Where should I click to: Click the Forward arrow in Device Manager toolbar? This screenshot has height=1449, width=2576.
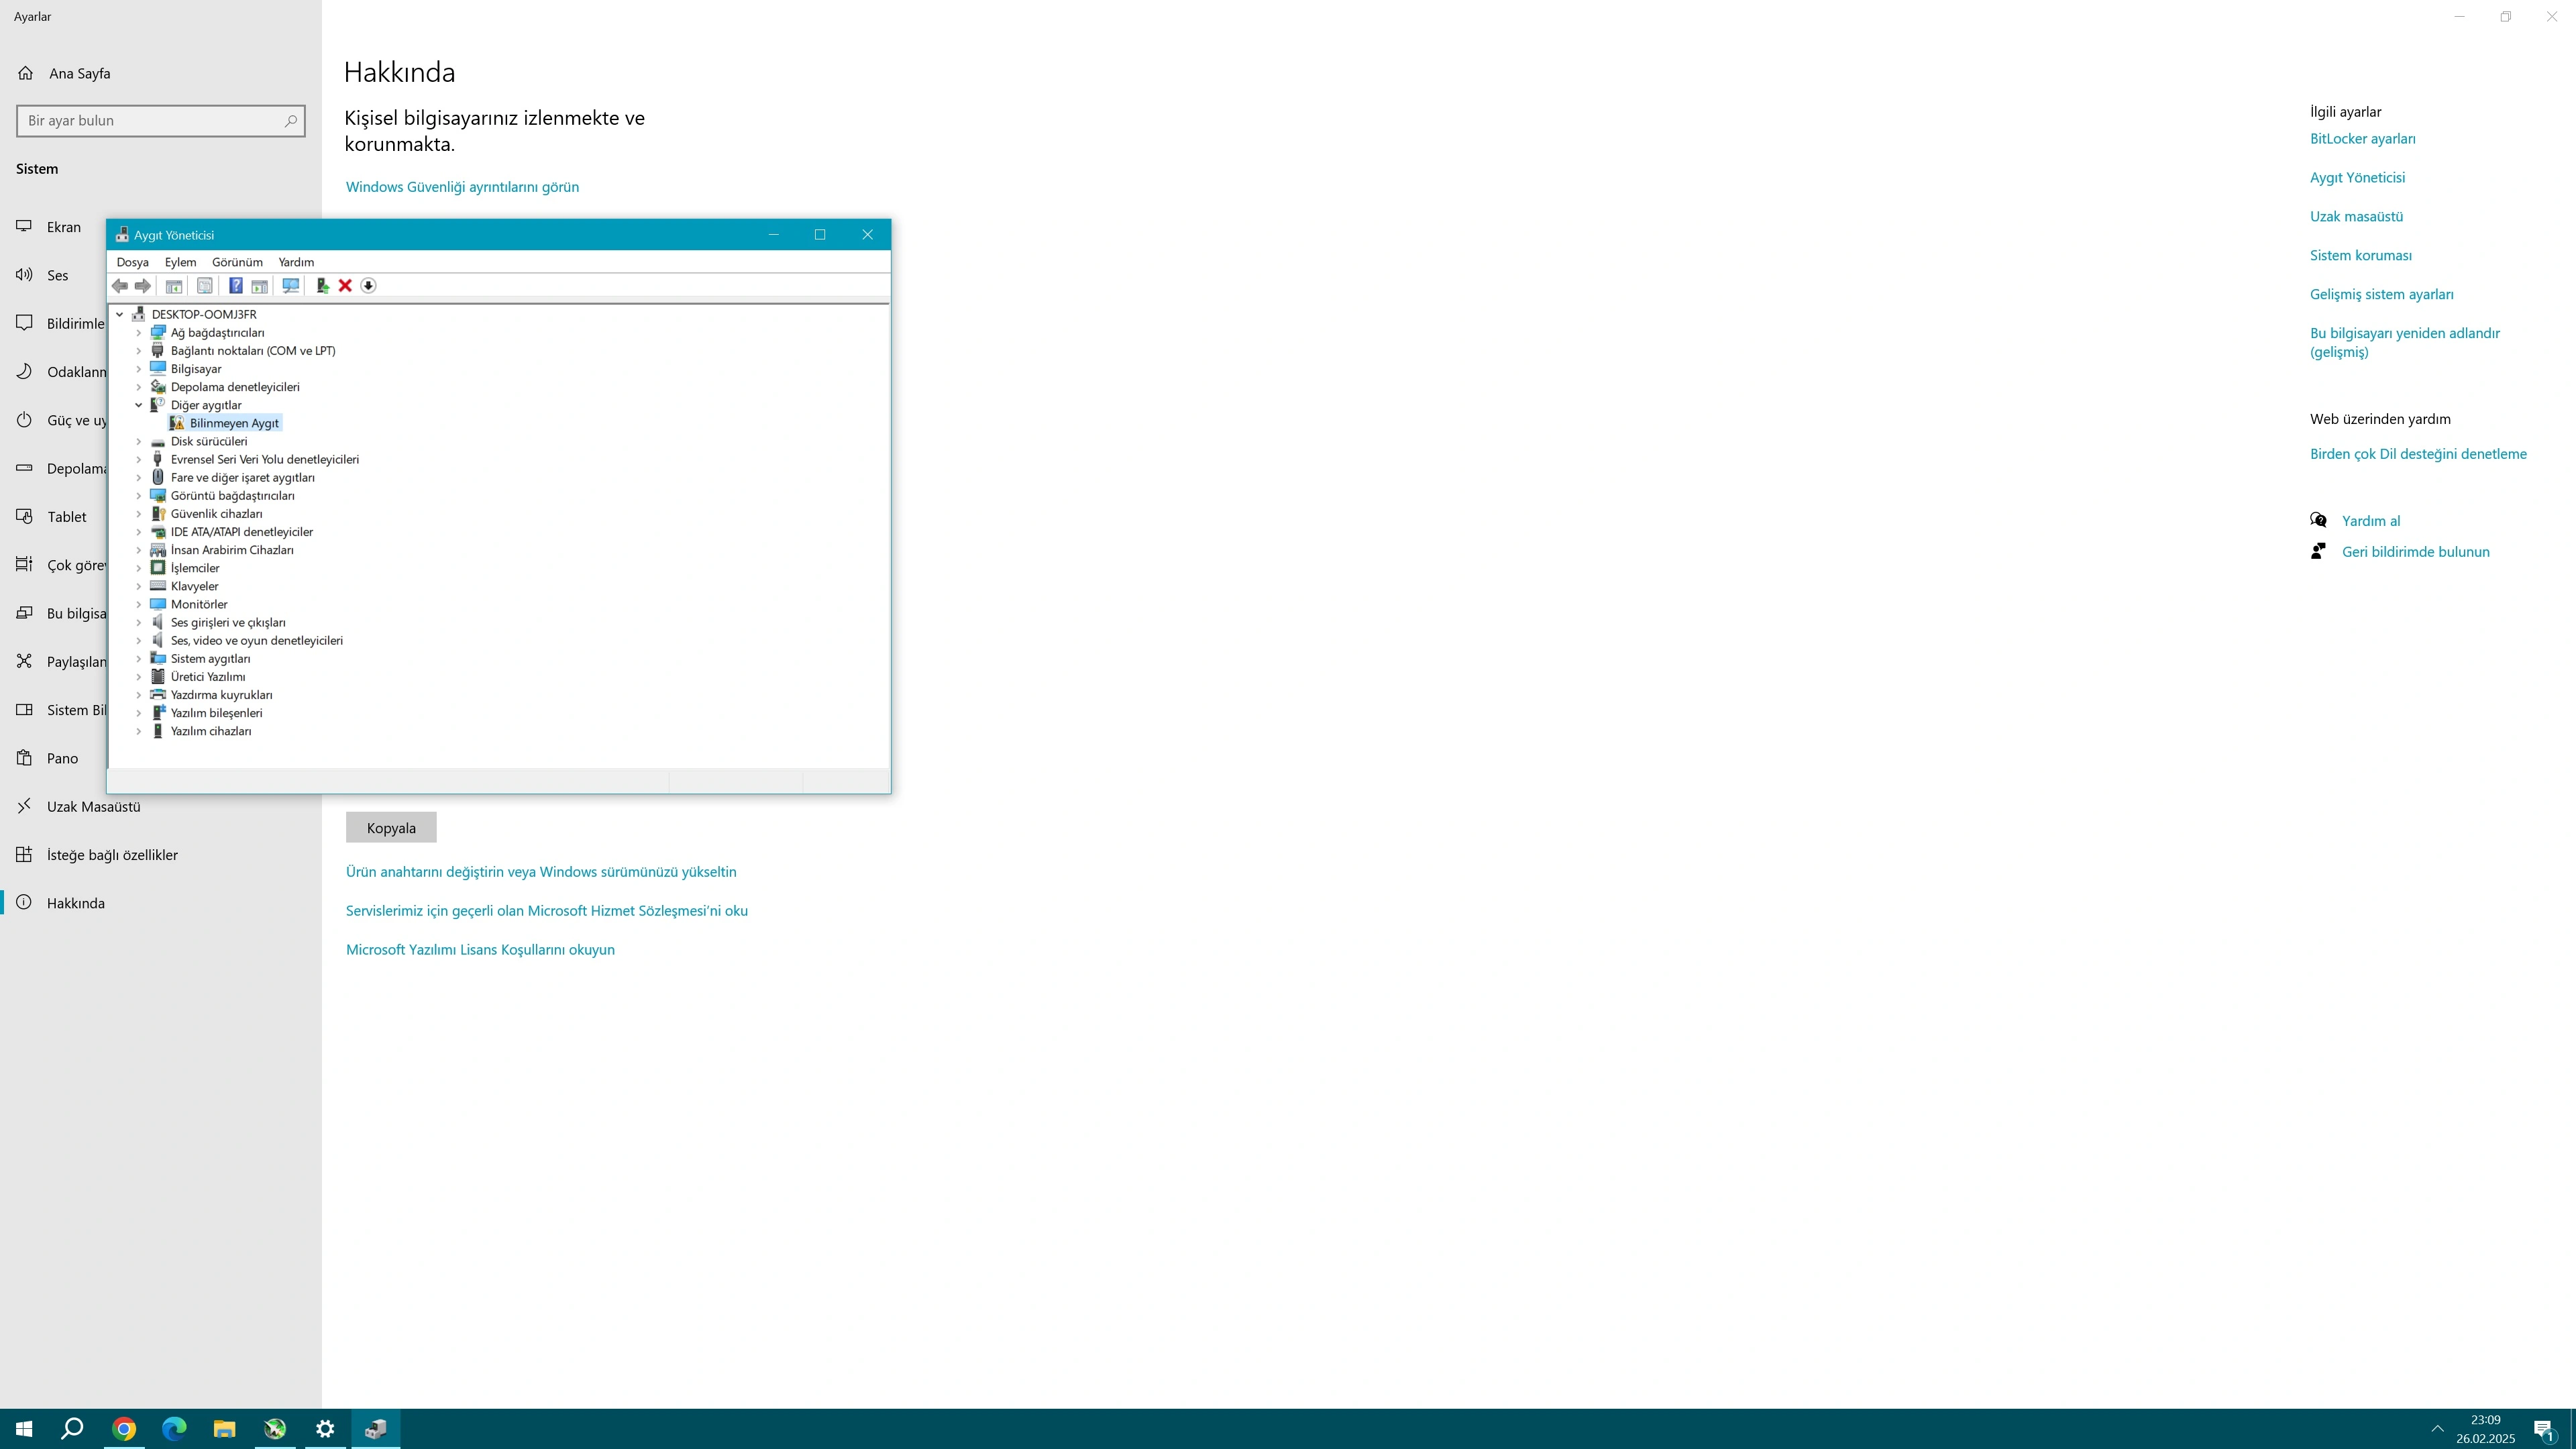143,286
